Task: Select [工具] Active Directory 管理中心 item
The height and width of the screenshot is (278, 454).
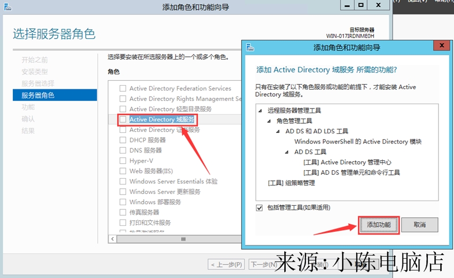Action: 347,162
